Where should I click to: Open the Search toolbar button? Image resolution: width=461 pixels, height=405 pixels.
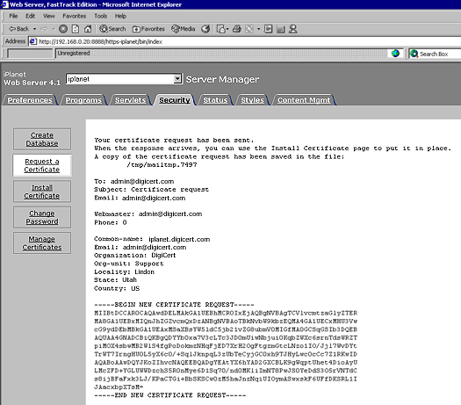pos(112,29)
